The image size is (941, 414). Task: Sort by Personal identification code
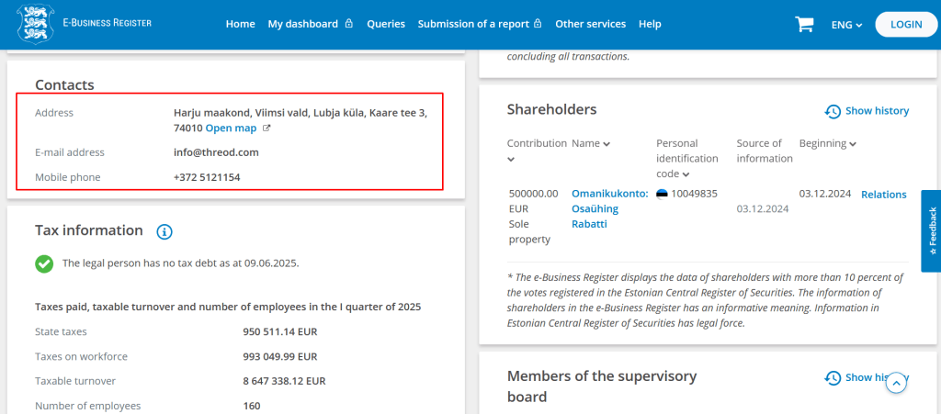[686, 174]
